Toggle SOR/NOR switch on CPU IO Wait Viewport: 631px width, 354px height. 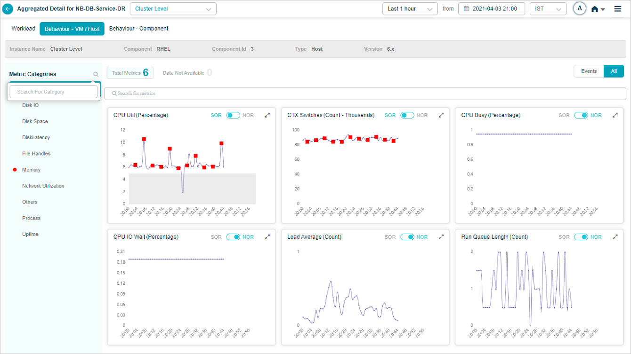click(x=233, y=237)
